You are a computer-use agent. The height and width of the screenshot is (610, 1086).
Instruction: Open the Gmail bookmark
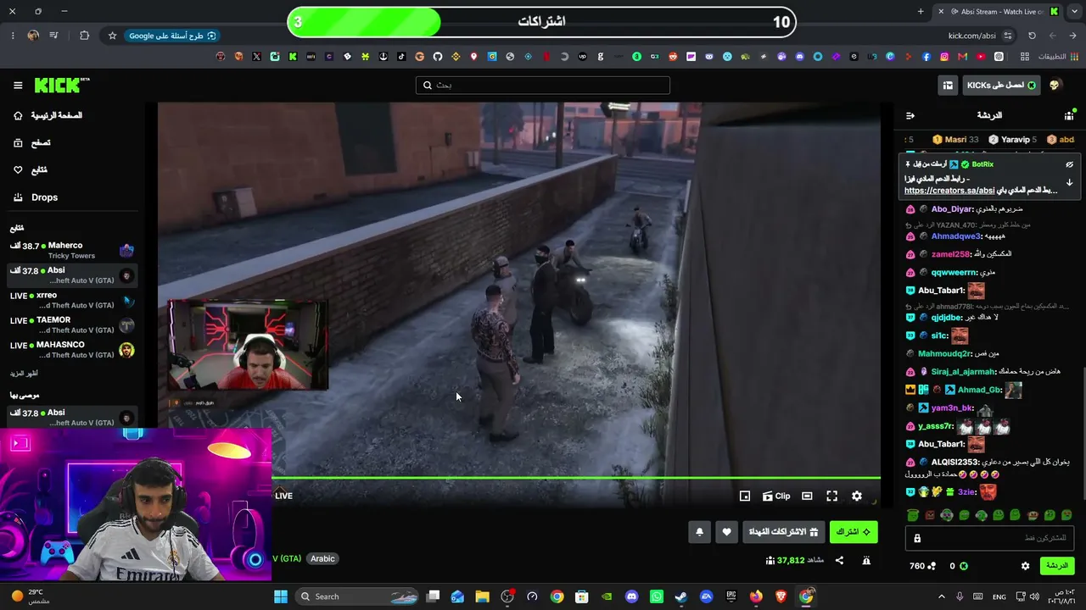[962, 57]
